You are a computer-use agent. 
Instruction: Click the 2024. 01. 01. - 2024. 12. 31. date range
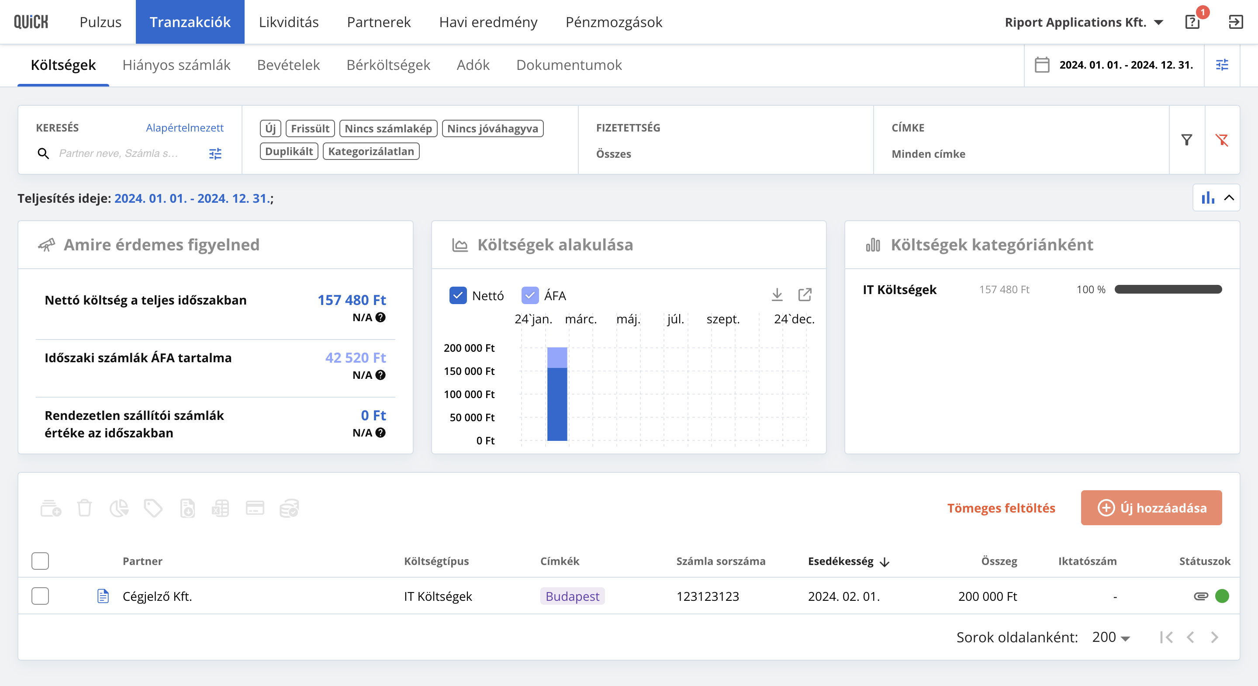click(x=1126, y=65)
